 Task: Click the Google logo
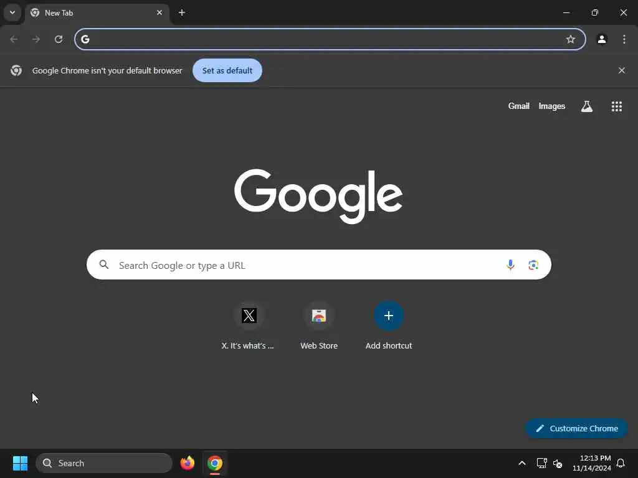pyautogui.click(x=318, y=196)
